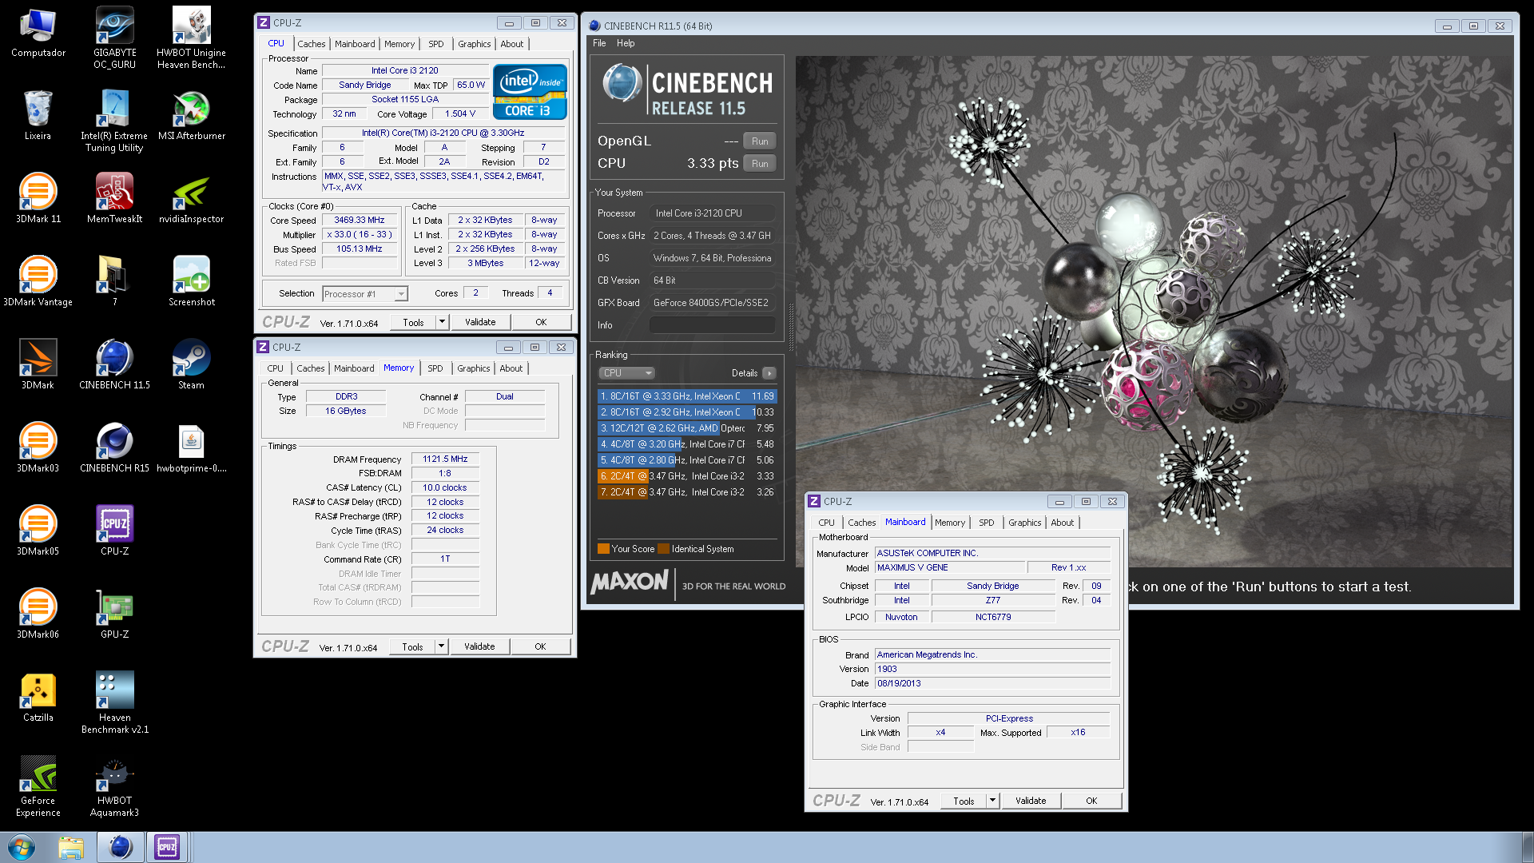This screenshot has width=1534, height=863.
Task: Click the Cinebench rendered scene preview
Action: (x=1154, y=312)
